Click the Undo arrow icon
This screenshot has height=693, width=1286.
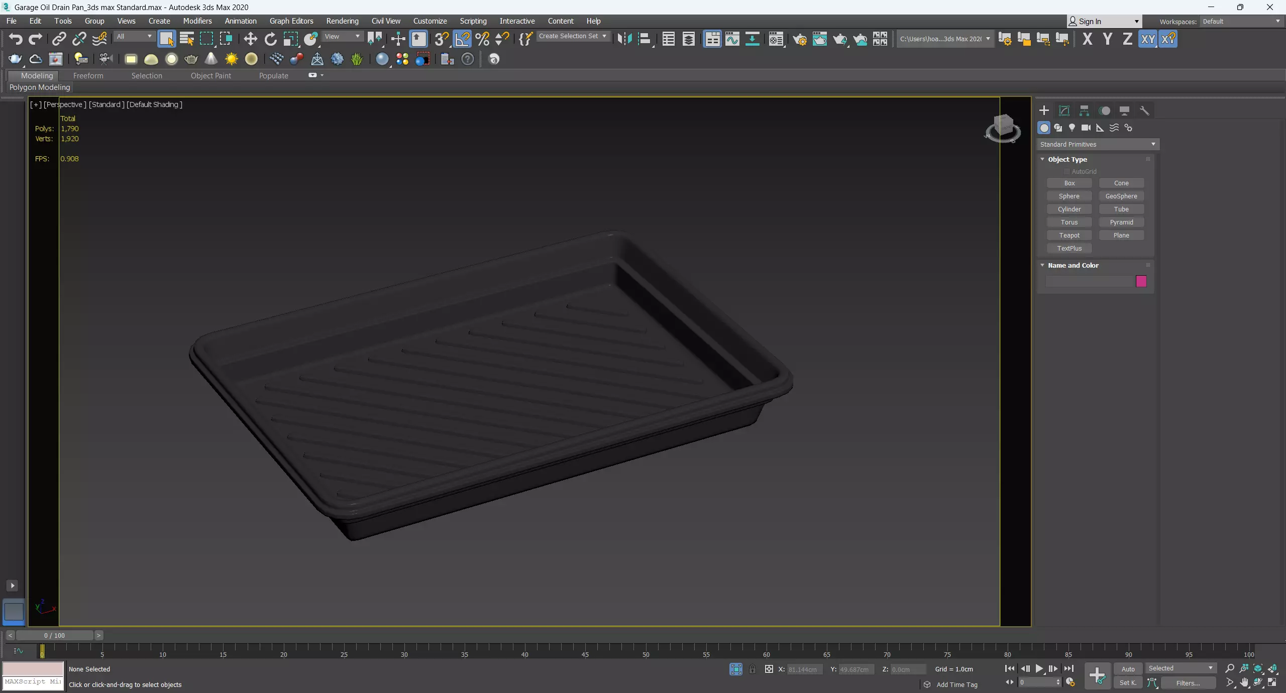tap(16, 39)
